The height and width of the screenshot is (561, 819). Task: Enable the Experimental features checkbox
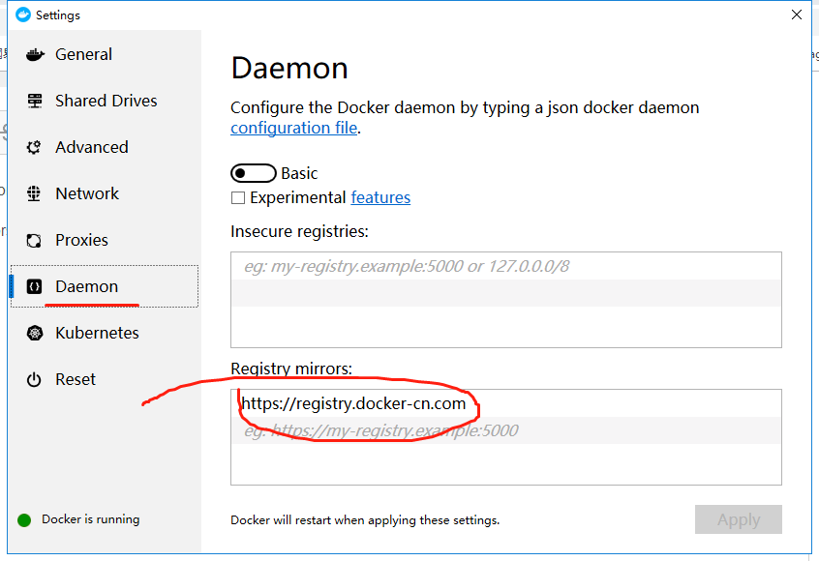pos(237,197)
